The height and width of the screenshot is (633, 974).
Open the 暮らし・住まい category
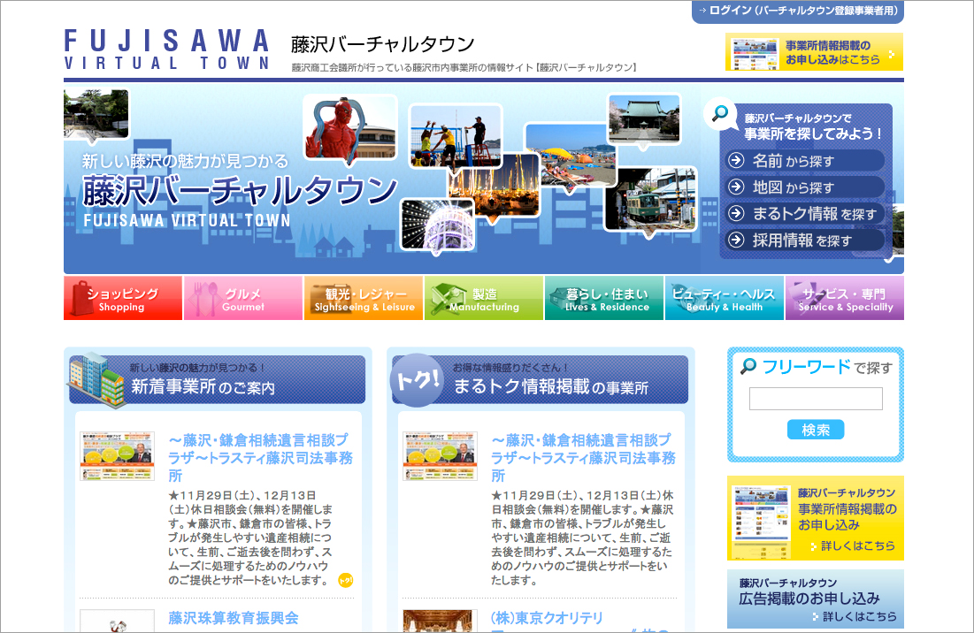[604, 299]
